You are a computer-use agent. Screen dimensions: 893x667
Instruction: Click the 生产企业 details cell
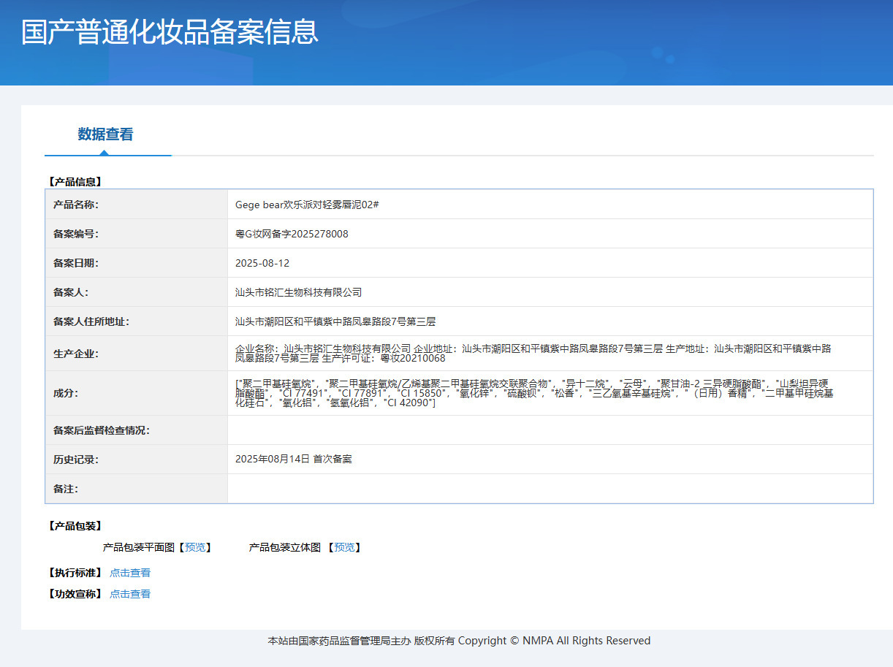coord(550,354)
